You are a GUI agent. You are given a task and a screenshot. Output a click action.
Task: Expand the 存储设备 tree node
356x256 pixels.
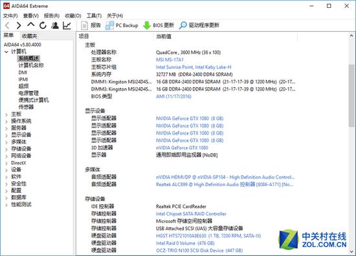(6, 149)
